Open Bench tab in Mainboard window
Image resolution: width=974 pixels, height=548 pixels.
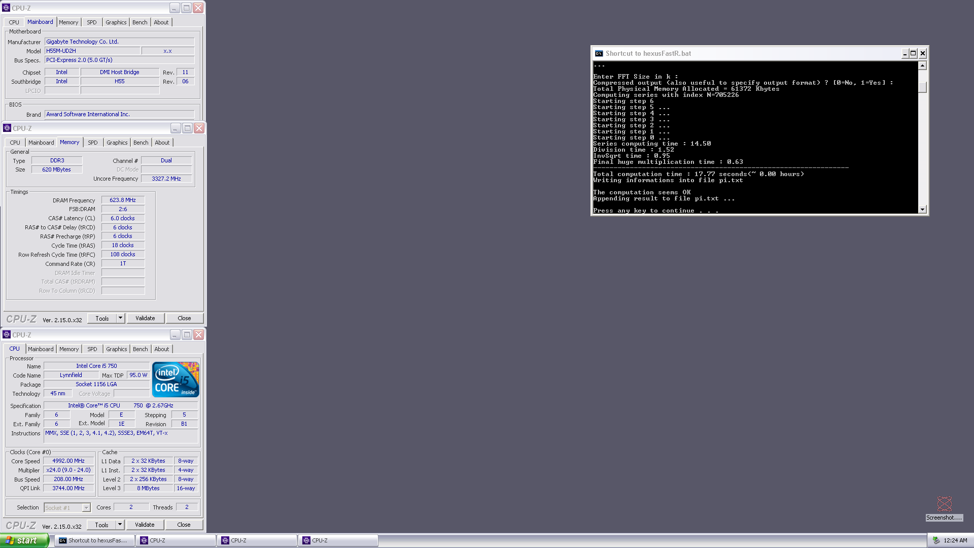tap(140, 22)
